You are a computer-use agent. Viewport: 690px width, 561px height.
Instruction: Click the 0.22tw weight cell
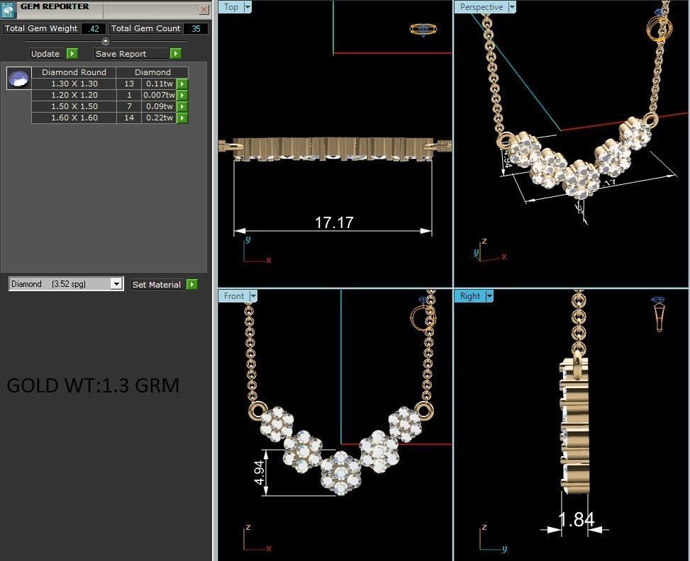159,118
